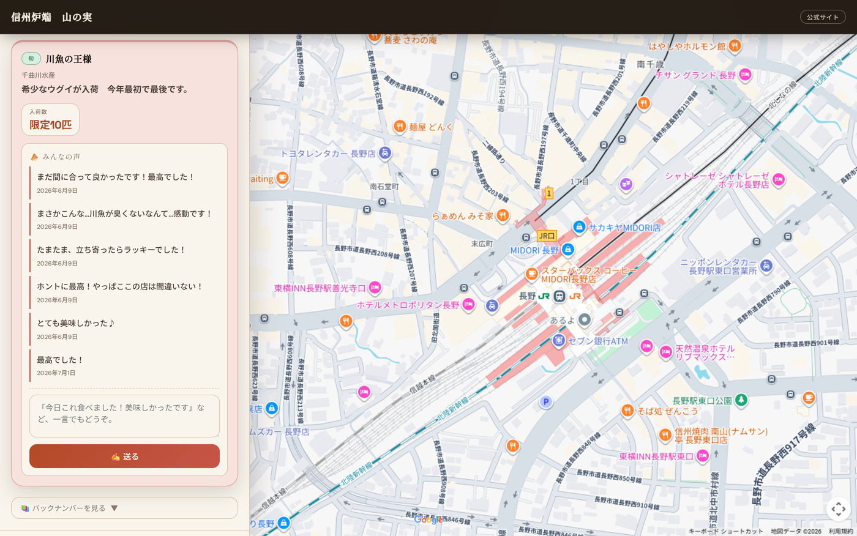Open the 利用規約 map terms link
Viewport: 857px width, 536px height.
click(841, 531)
